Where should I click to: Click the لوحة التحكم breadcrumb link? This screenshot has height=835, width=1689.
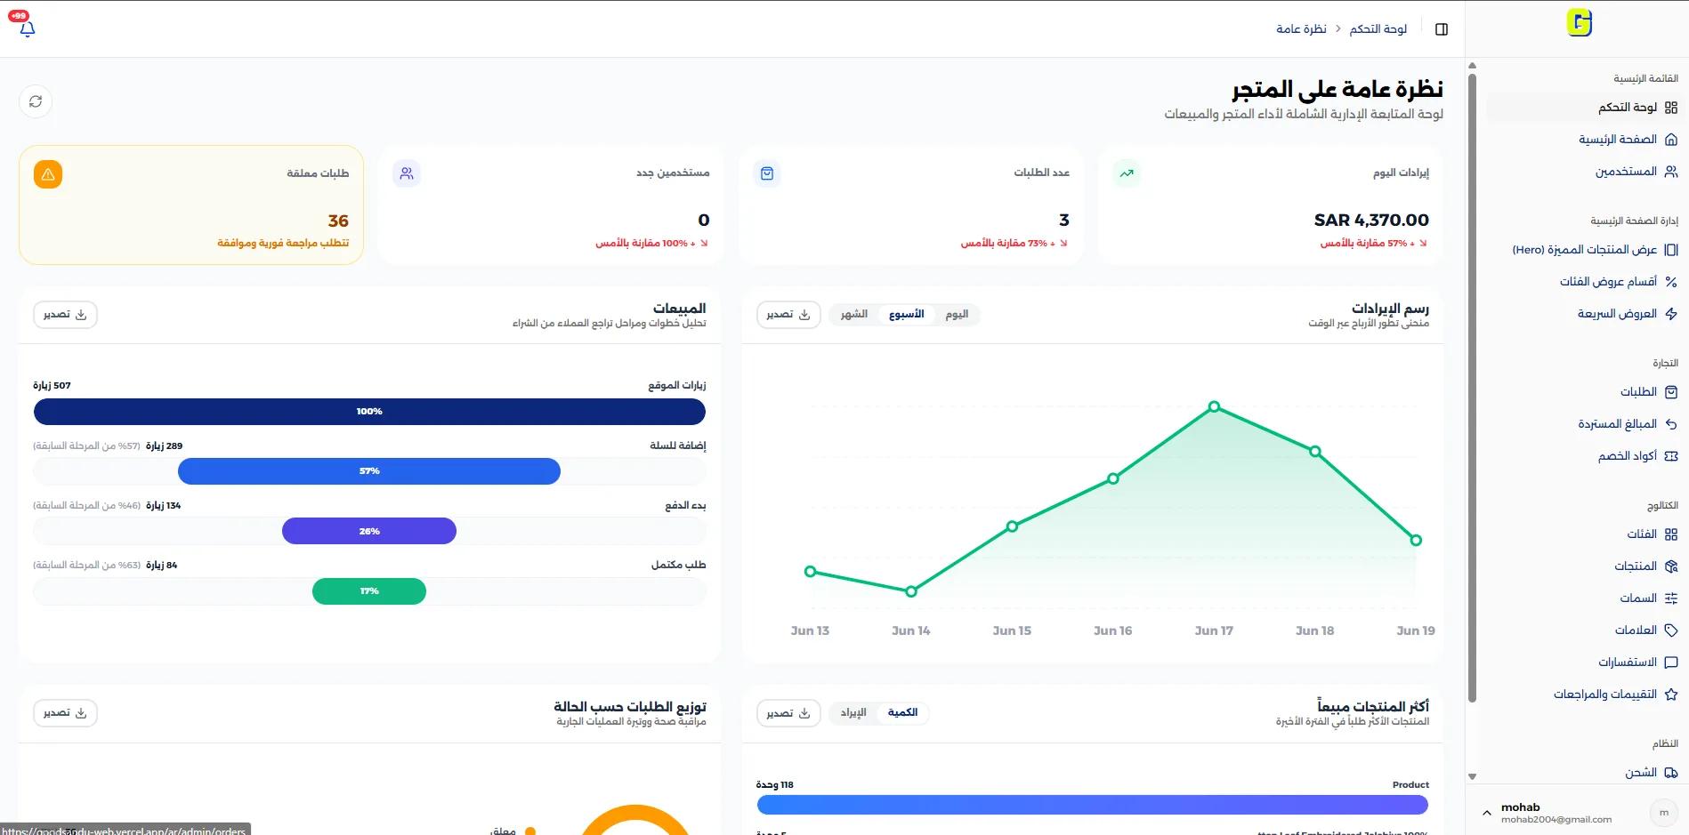pyautogui.click(x=1378, y=29)
